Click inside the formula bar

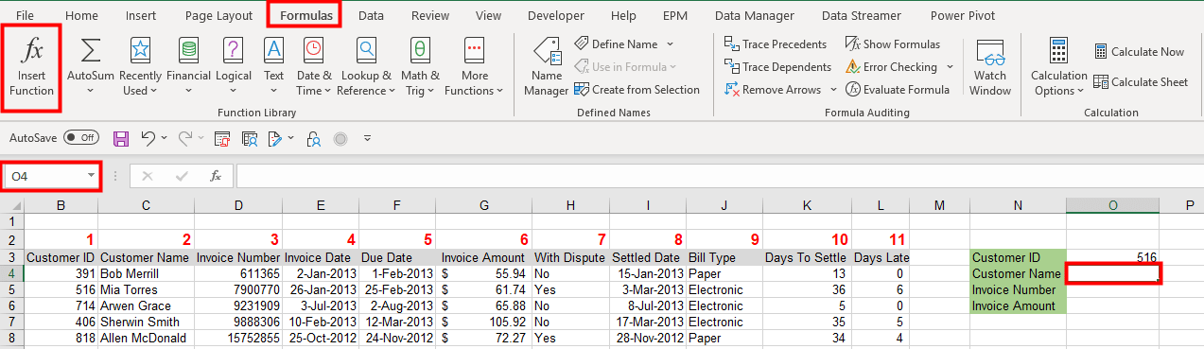(719, 176)
